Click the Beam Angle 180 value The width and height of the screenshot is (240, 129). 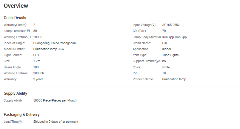point(36,67)
